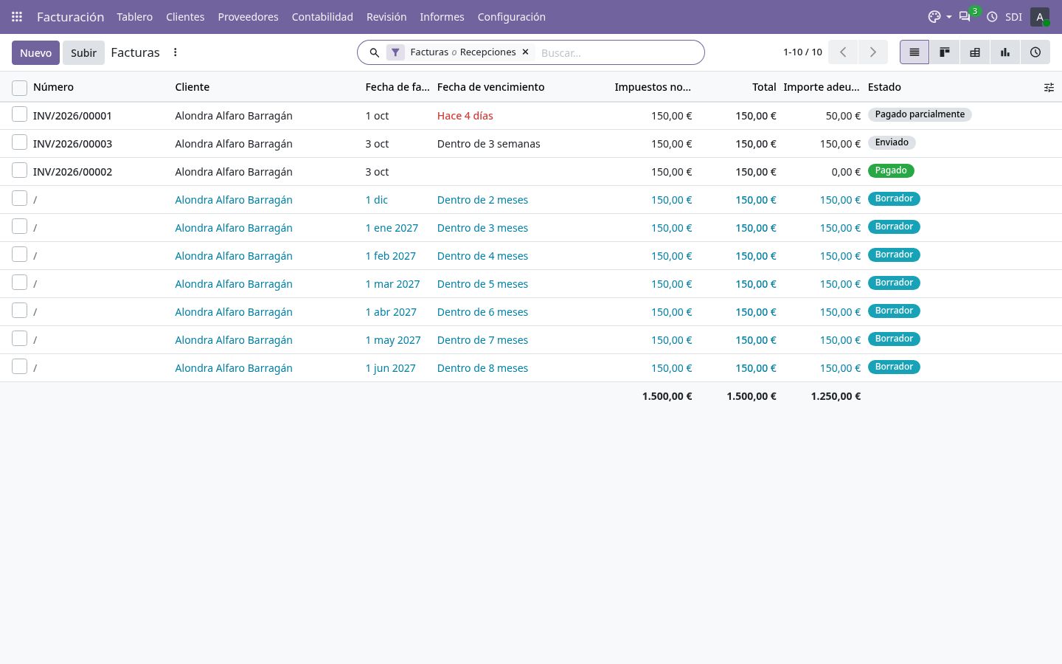Viewport: 1062px width, 664px height.
Task: Open the main apps grid menu
Action: 17,16
